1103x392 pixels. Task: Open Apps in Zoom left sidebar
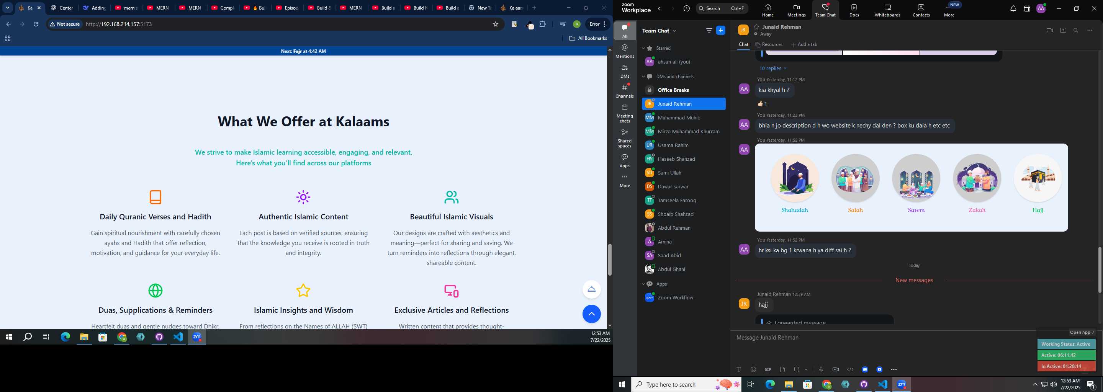[625, 161]
